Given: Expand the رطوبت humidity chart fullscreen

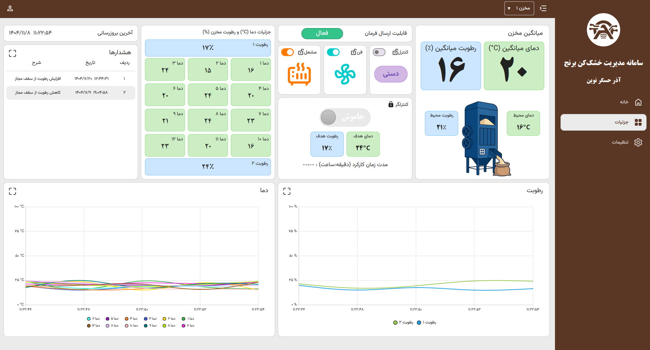Looking at the screenshot, I should (287, 191).
